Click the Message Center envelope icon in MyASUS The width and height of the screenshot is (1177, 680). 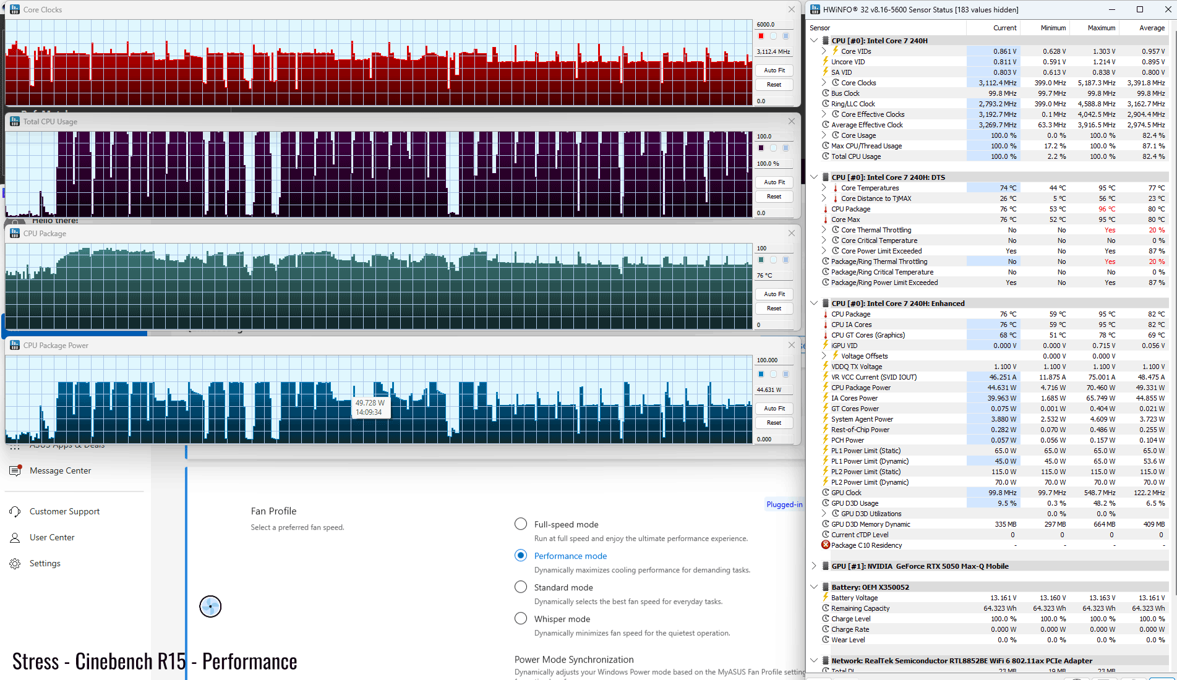(15, 470)
